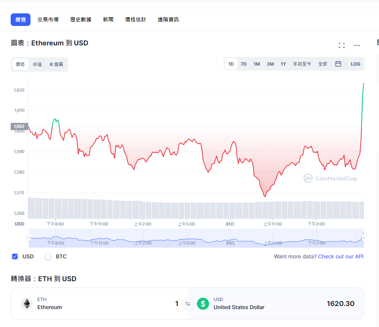This screenshot has height=327, width=379.
Task: Click the 31日 x-axis date label
Action: point(230,224)
